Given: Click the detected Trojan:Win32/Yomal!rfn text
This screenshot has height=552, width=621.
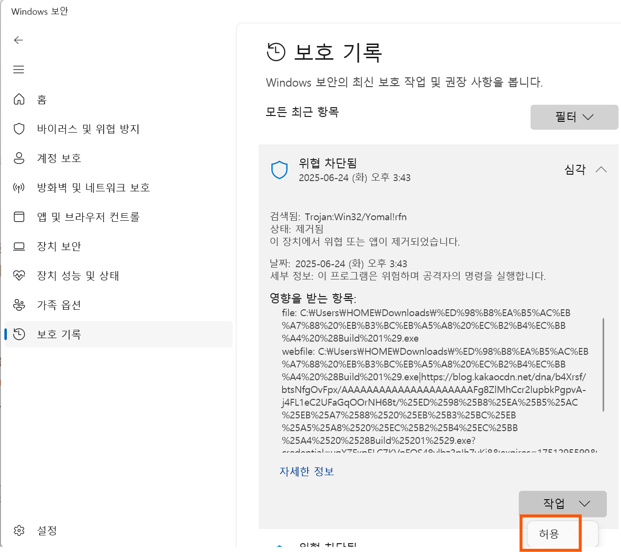Looking at the screenshot, I should pos(355,217).
